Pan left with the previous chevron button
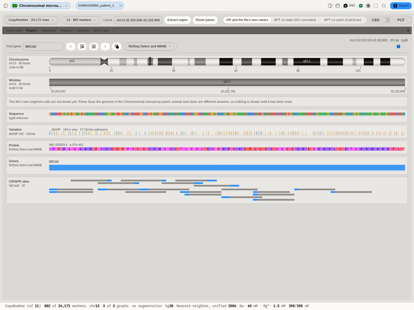This screenshot has height=310, width=414. click(x=71, y=46)
